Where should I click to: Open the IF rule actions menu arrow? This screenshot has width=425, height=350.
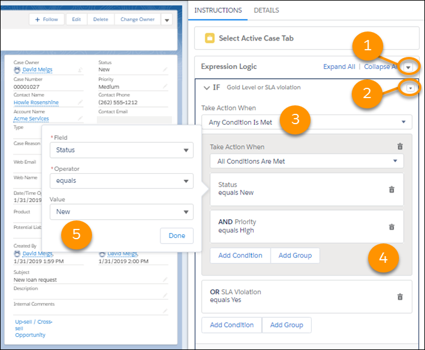point(410,88)
